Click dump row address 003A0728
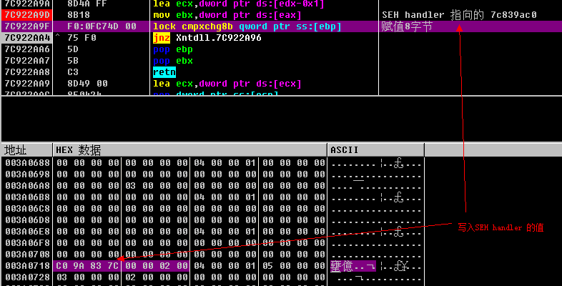Image resolution: width=562 pixels, height=286 pixels. pos(27,277)
